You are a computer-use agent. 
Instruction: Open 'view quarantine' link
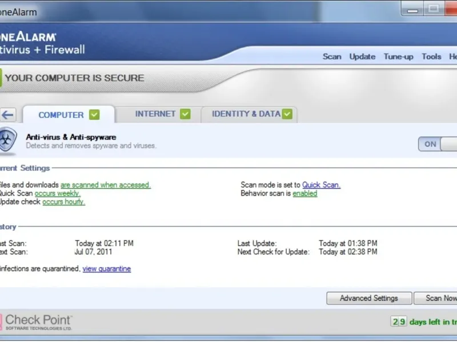(x=107, y=268)
